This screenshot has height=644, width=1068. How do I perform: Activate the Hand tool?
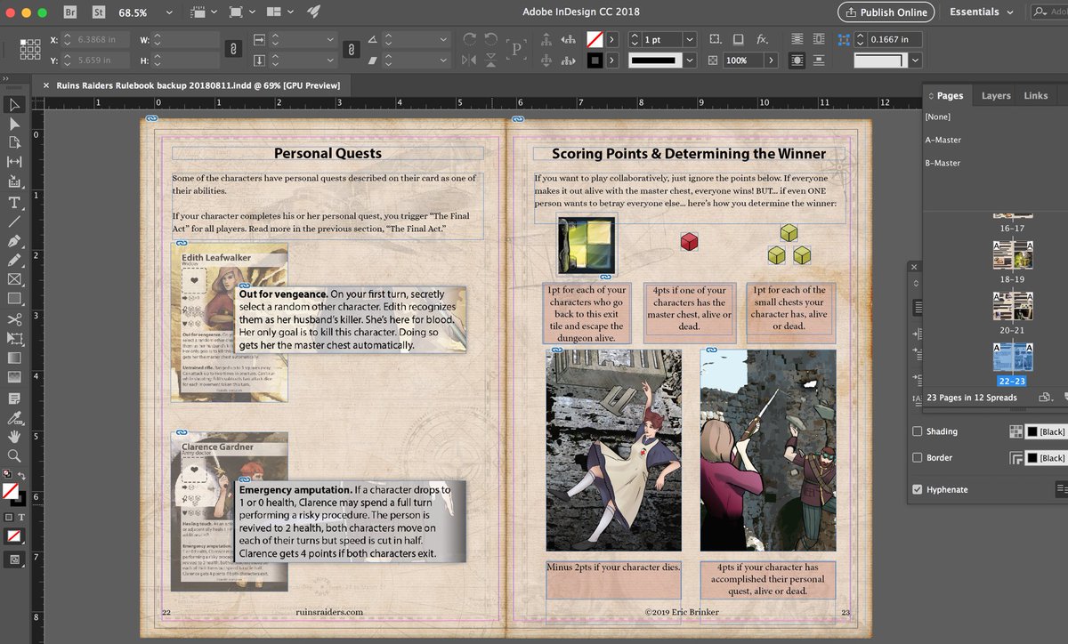pos(14,437)
